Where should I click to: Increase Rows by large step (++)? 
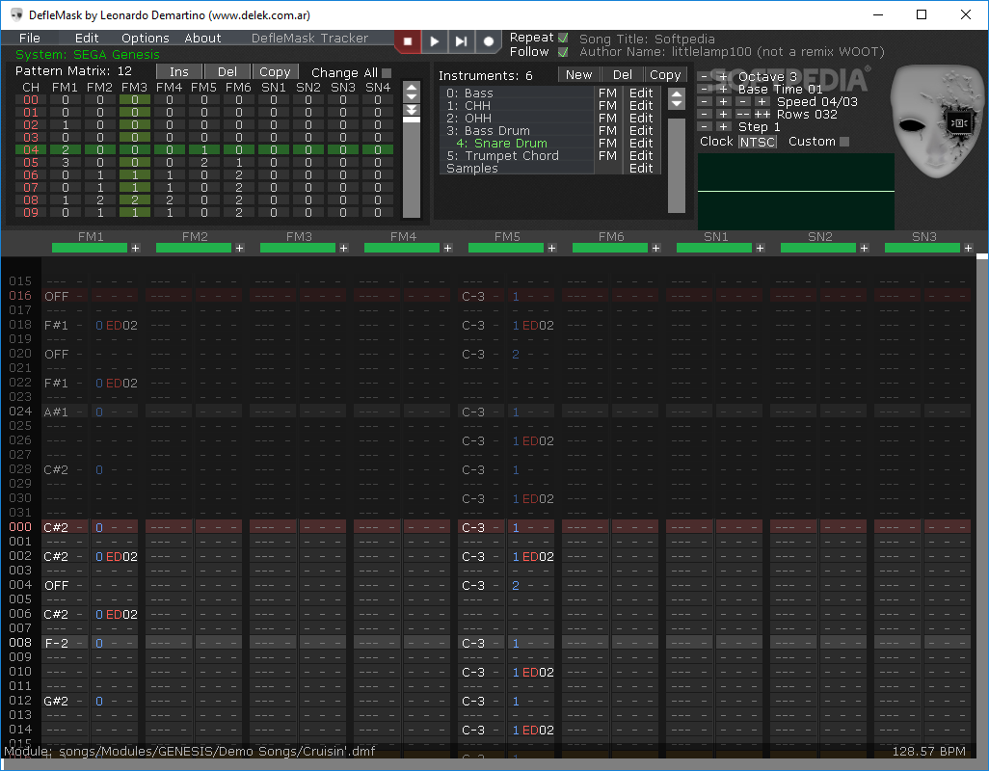(762, 115)
